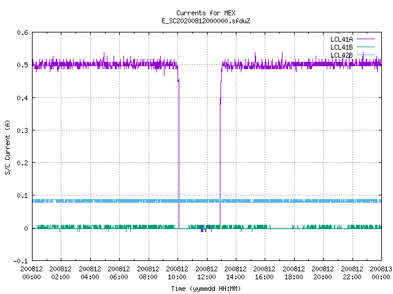393x294 pixels.
Task: Click the blue LCL42B trace near 0.085 A
Action: [207, 201]
